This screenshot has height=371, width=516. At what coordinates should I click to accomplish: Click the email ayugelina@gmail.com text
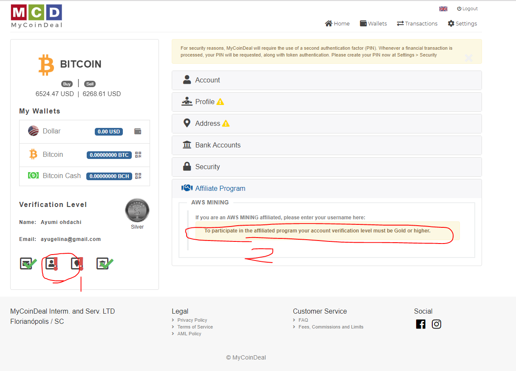(x=71, y=239)
